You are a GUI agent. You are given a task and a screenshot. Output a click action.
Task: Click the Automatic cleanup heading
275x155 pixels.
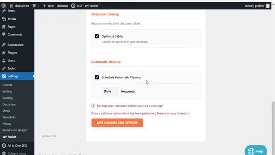click(106, 62)
